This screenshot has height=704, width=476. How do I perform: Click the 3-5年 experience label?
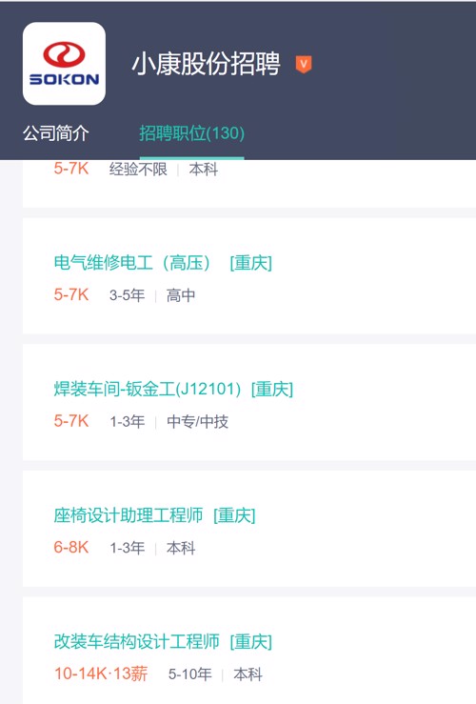[x=128, y=295]
